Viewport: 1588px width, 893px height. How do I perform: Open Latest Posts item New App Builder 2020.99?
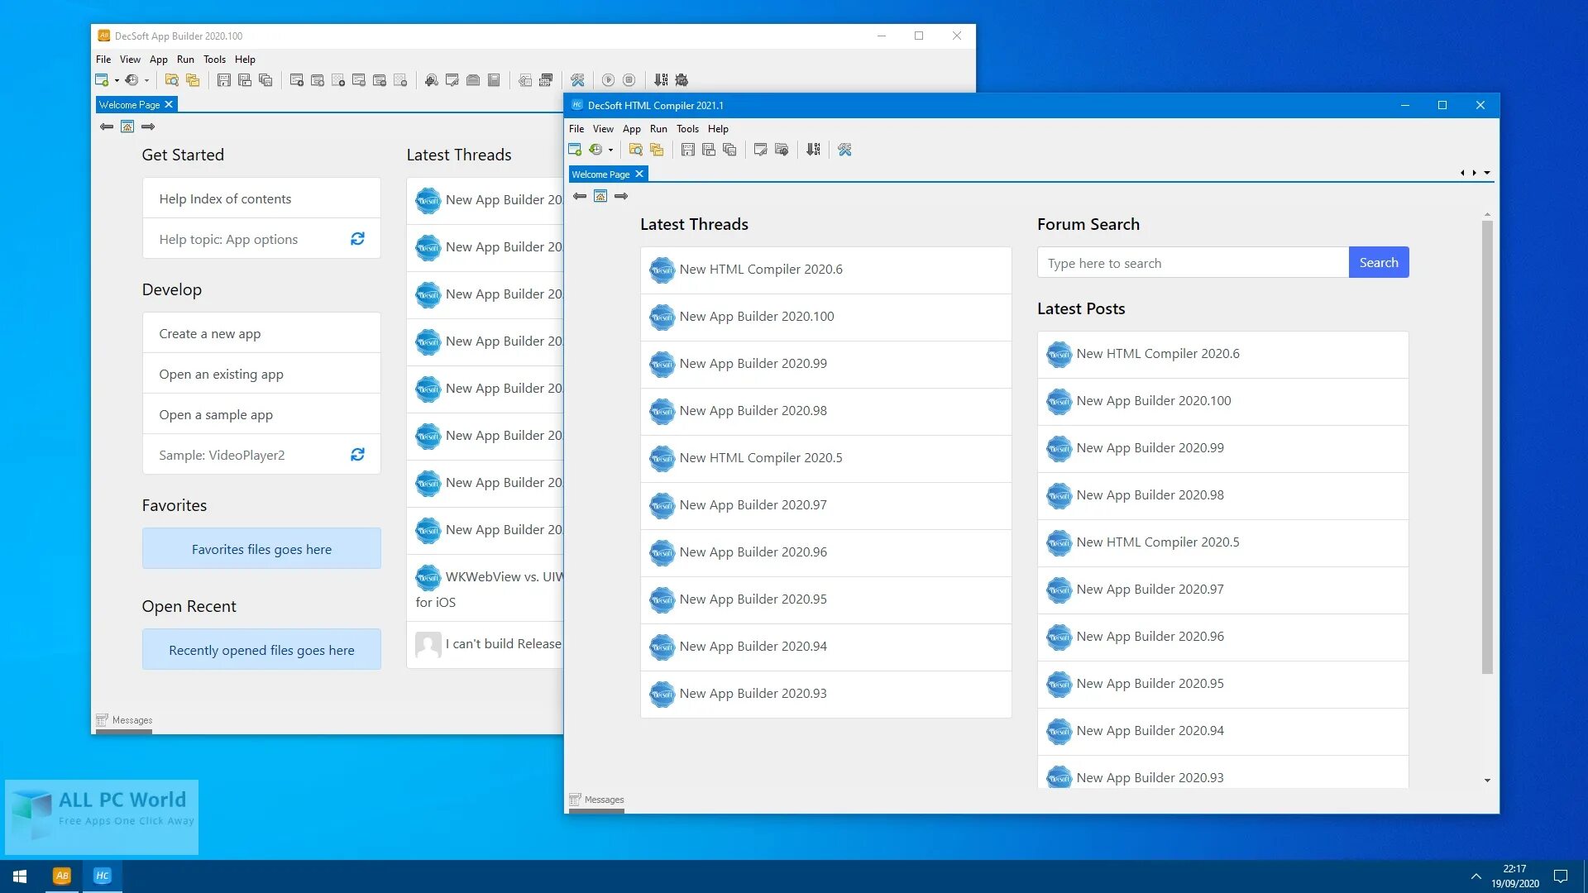coord(1222,448)
